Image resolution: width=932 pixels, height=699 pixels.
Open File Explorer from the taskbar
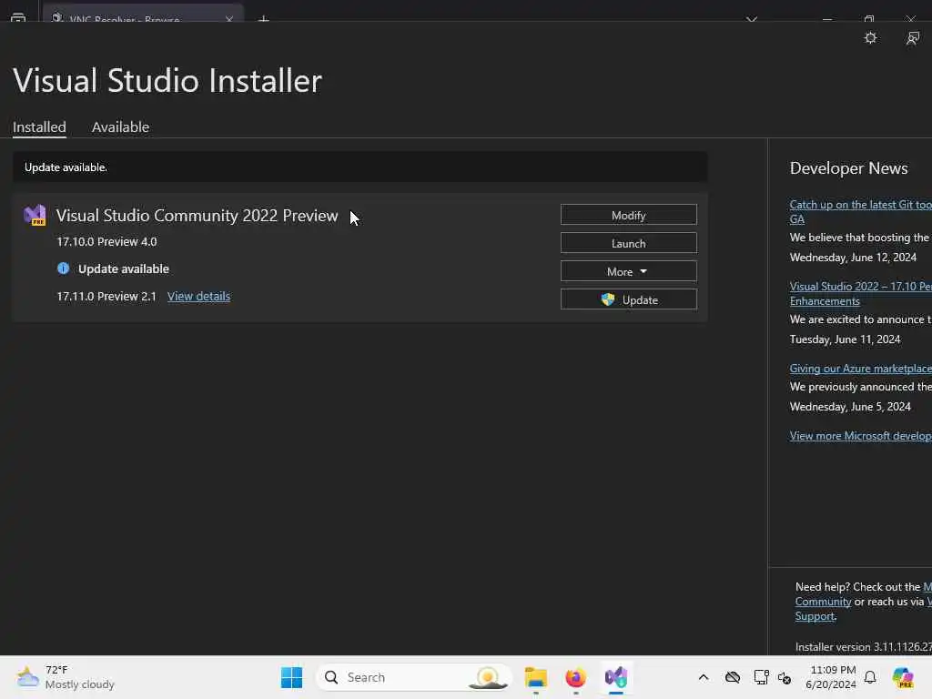click(535, 677)
